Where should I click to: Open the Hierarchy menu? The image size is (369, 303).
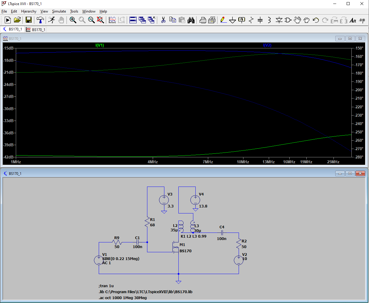[x=29, y=11]
